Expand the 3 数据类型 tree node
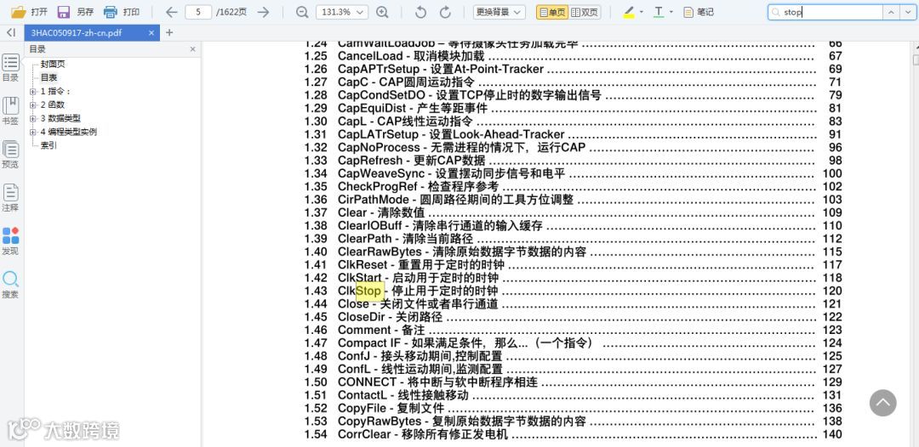Image resolution: width=919 pixels, height=447 pixels. (33, 118)
